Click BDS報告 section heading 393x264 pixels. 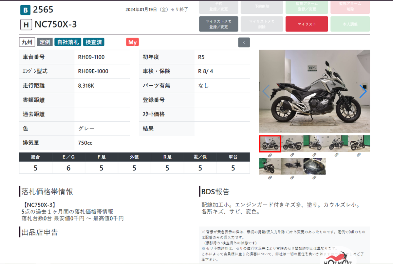[x=215, y=191]
